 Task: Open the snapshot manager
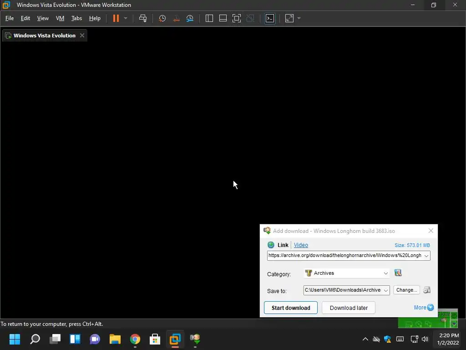point(190,18)
